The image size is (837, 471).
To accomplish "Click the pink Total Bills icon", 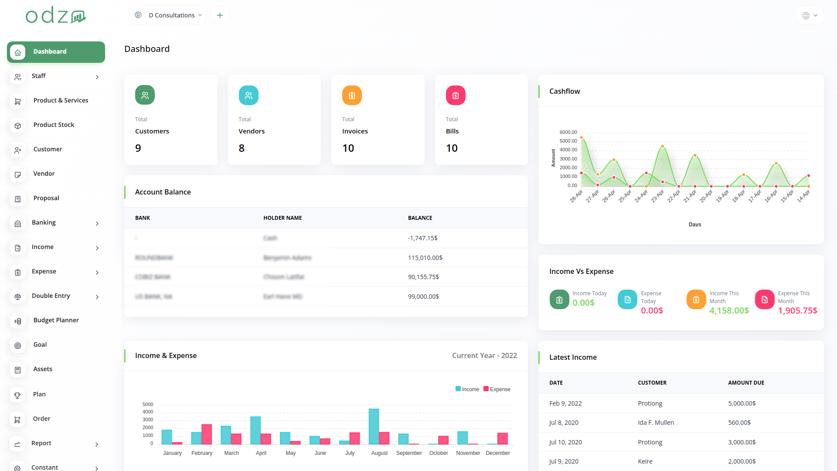I will (x=455, y=95).
